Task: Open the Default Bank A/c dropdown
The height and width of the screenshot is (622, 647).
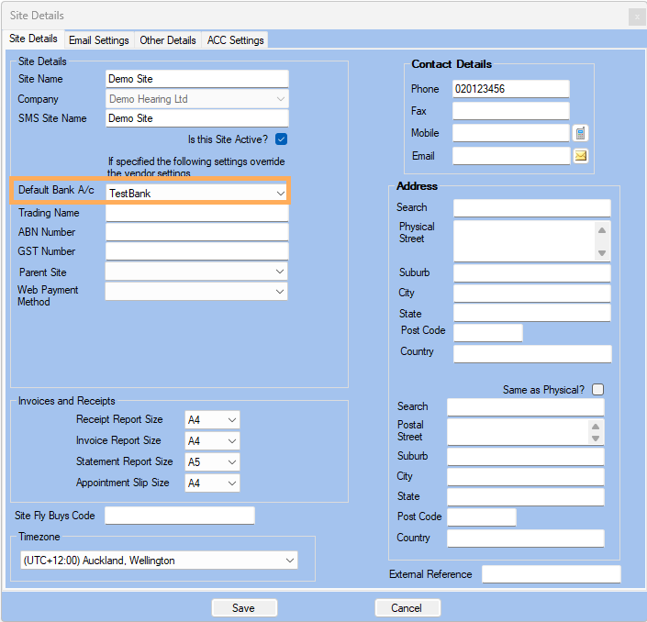Action: pos(280,194)
